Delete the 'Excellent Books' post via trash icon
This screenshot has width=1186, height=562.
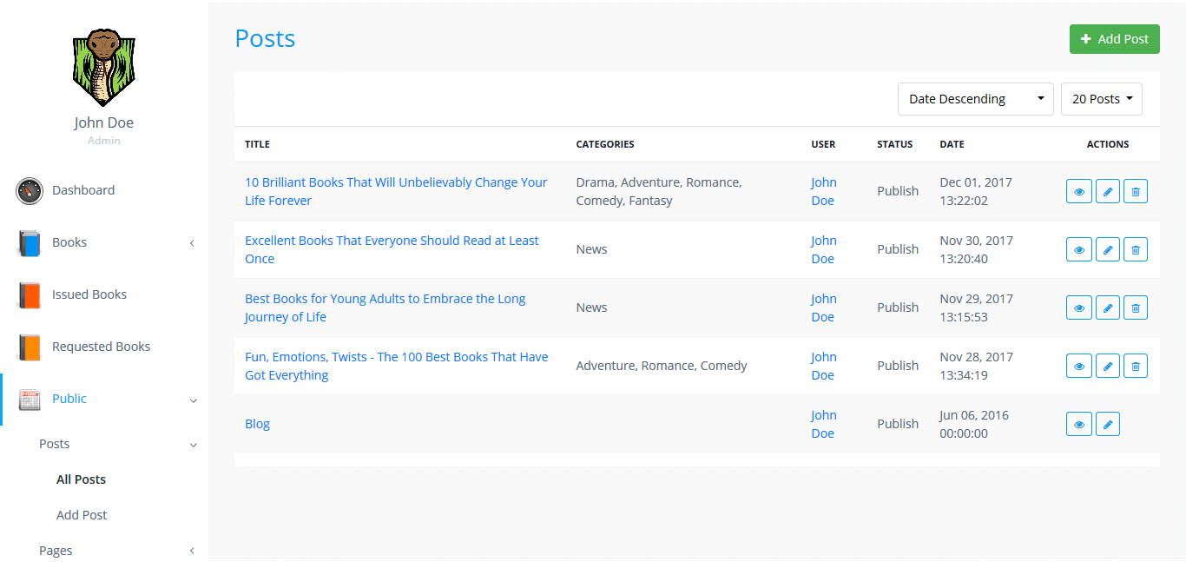pyautogui.click(x=1136, y=250)
